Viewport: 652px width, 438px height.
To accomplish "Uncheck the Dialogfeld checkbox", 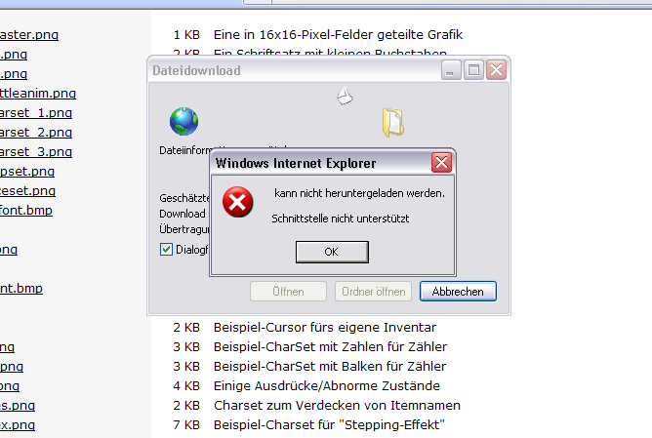I will pos(166,250).
